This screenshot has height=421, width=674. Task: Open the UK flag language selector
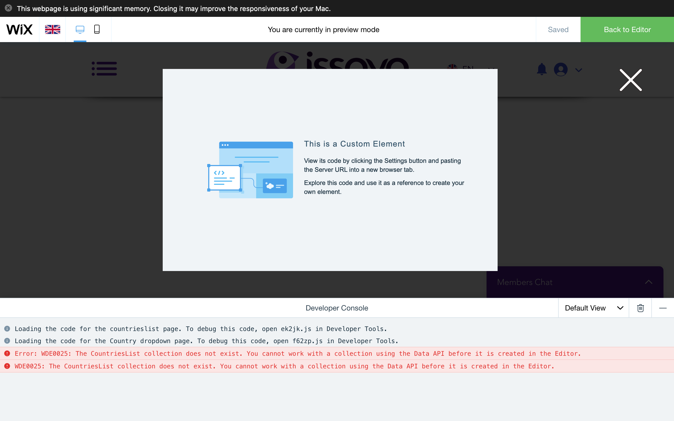tap(52, 29)
